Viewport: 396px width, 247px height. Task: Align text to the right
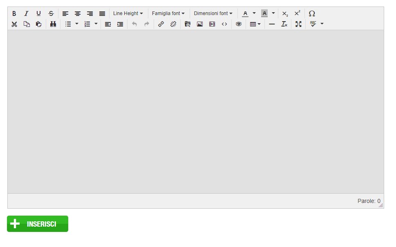[x=90, y=13]
